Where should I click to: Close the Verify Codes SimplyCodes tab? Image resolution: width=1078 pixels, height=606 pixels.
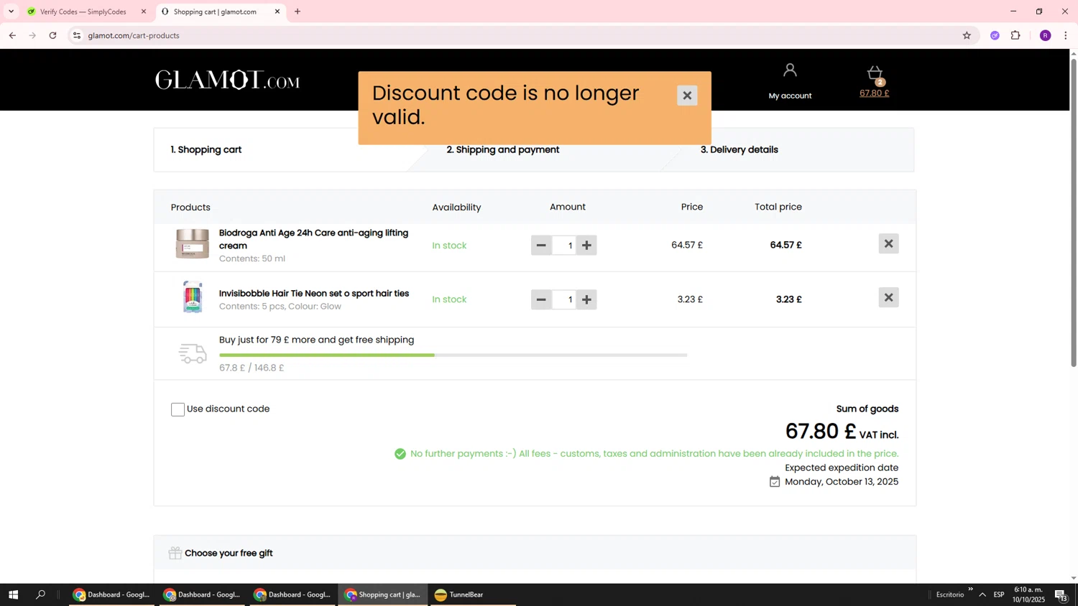point(143,11)
